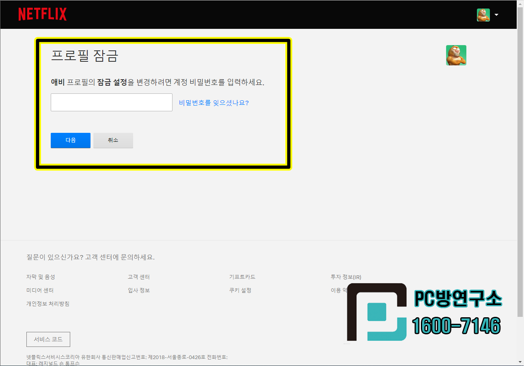Image resolution: width=524 pixels, height=366 pixels.
Task: Expand the account dropdown arrow in header
Action: coord(496,15)
